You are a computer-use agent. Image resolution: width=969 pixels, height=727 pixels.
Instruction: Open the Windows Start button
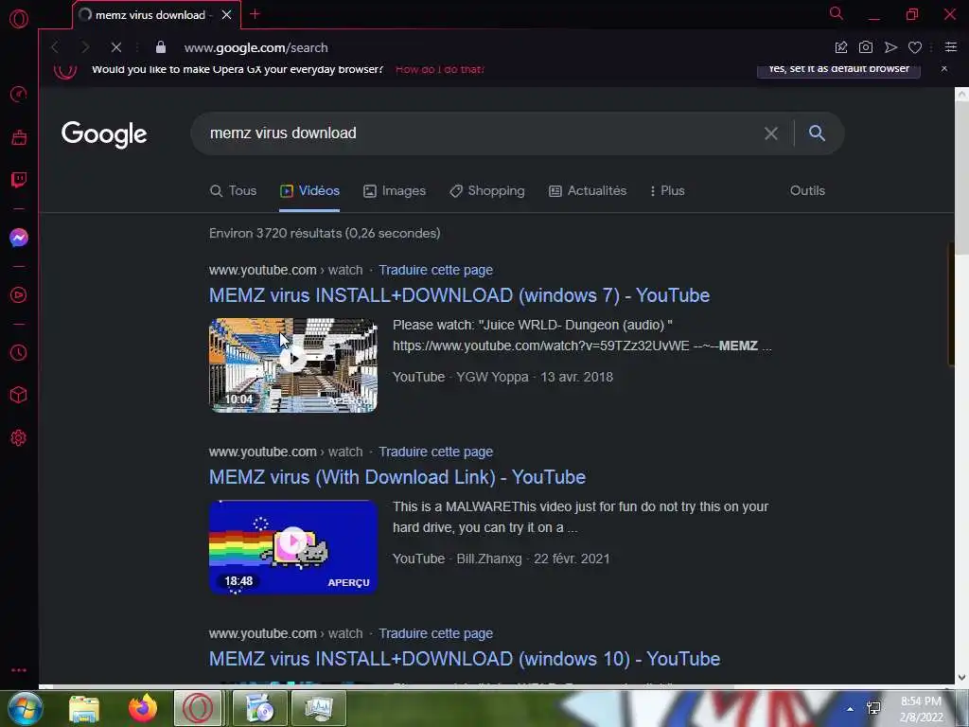click(x=25, y=708)
